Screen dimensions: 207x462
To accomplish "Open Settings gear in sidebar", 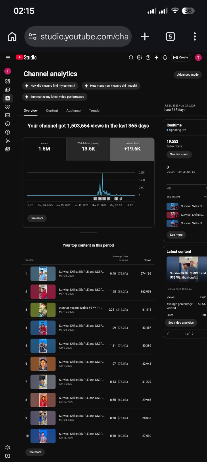I will click(8, 448).
